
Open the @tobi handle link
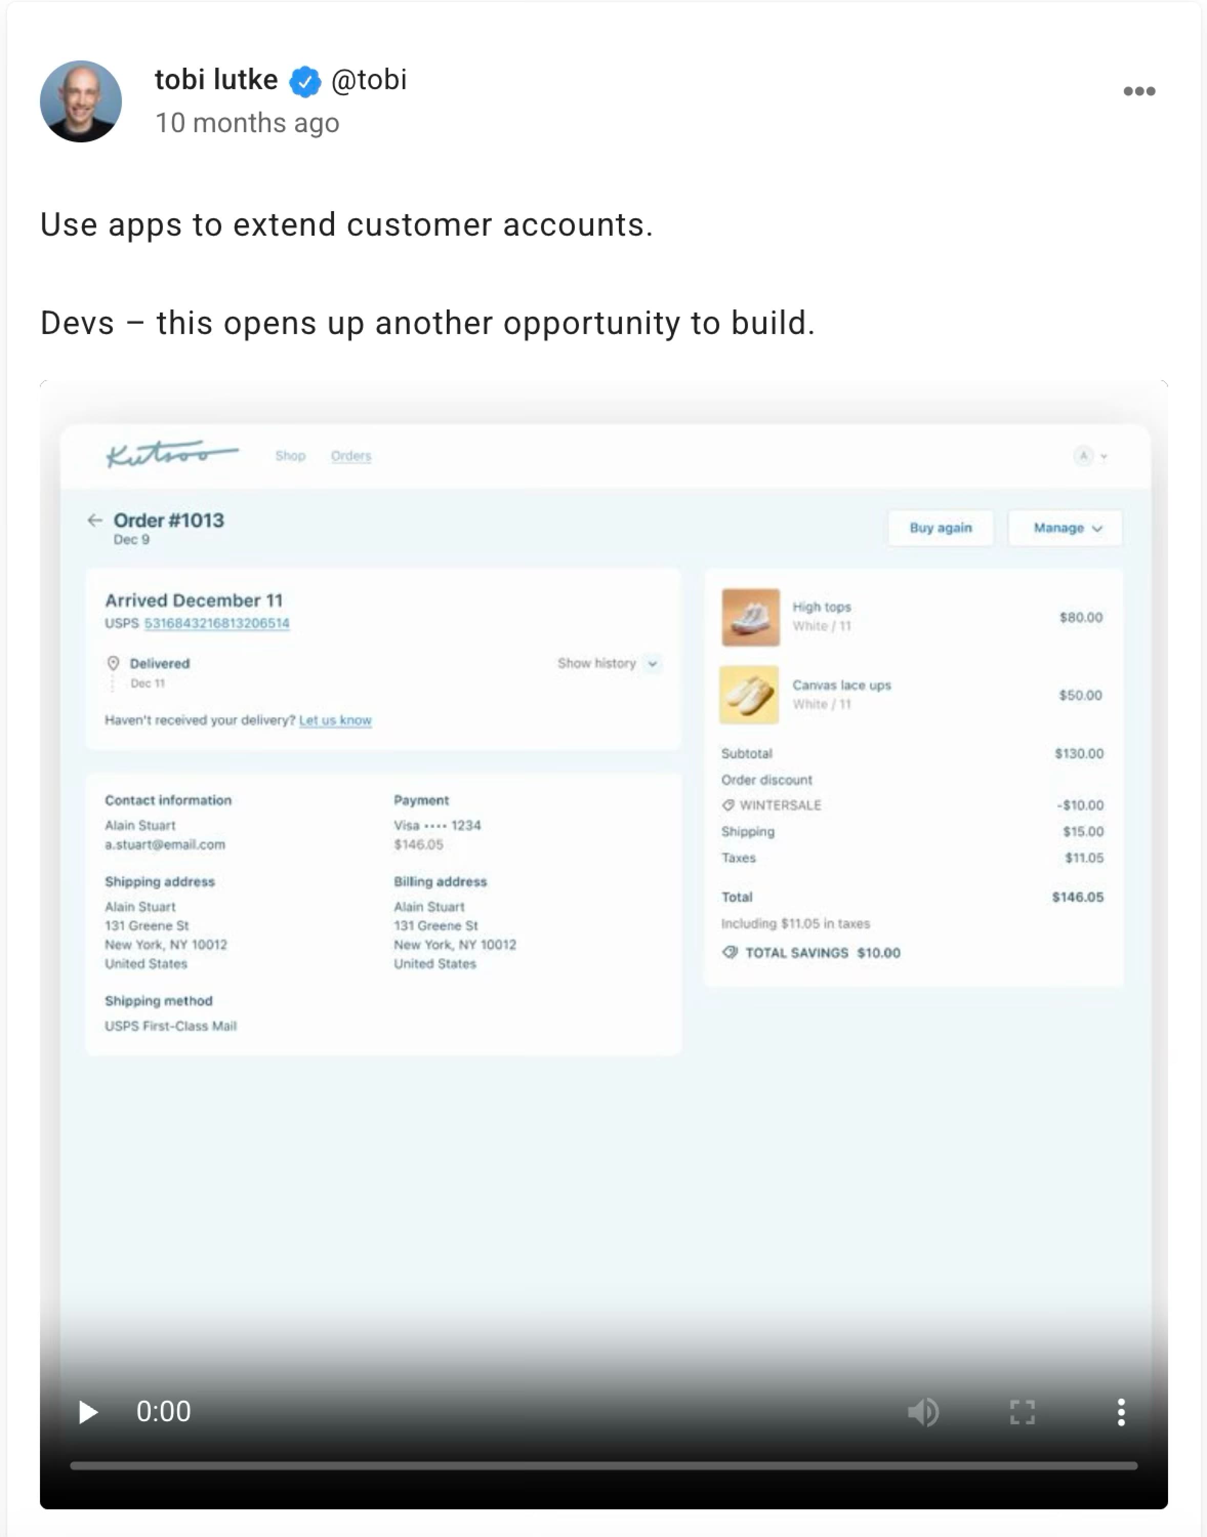coord(369,80)
